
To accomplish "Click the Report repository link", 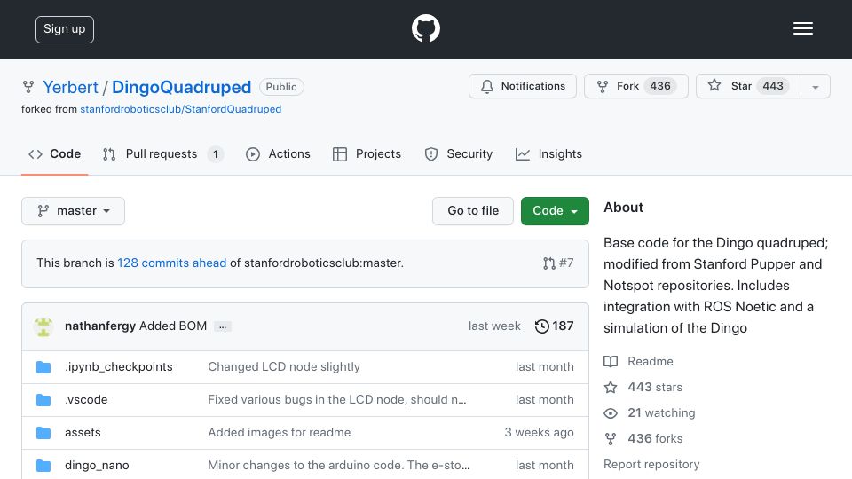I will coord(651,464).
